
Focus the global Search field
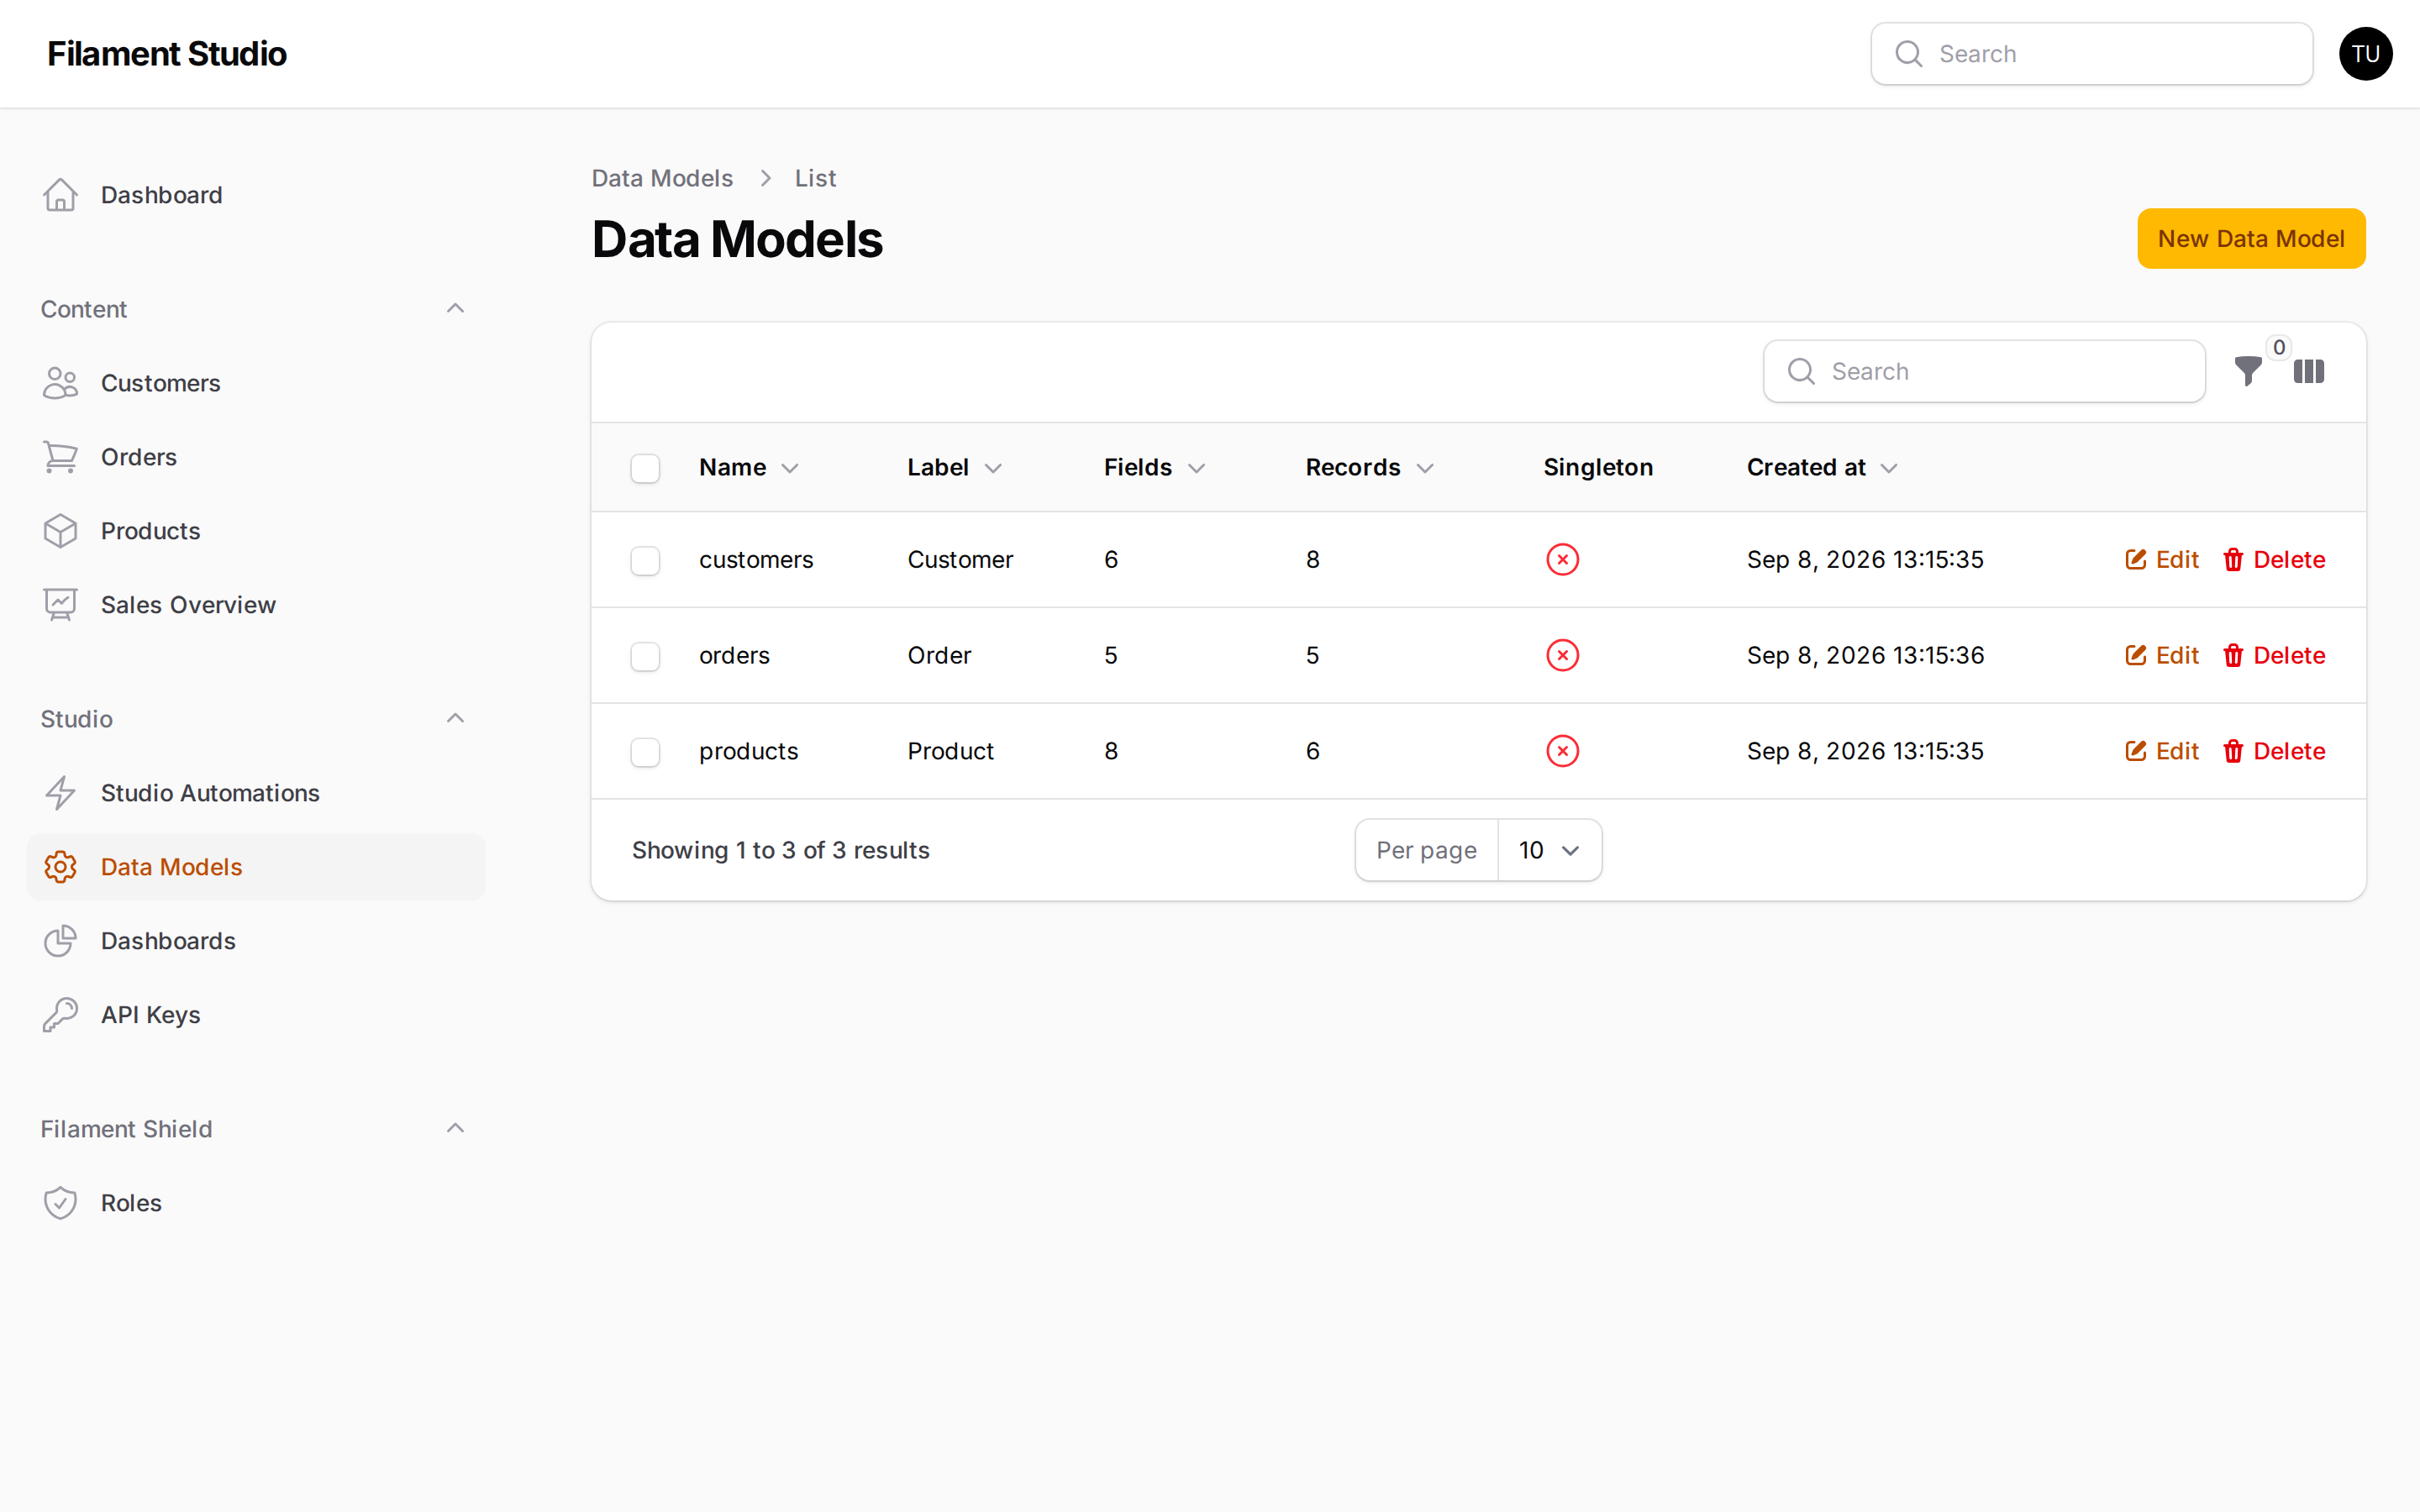click(x=2091, y=54)
